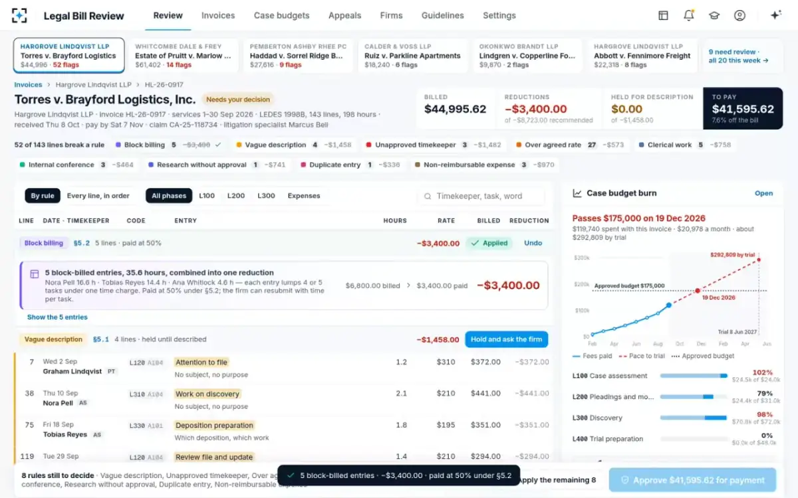Filter lines by phase L300
This screenshot has width=798, height=498.
click(266, 196)
